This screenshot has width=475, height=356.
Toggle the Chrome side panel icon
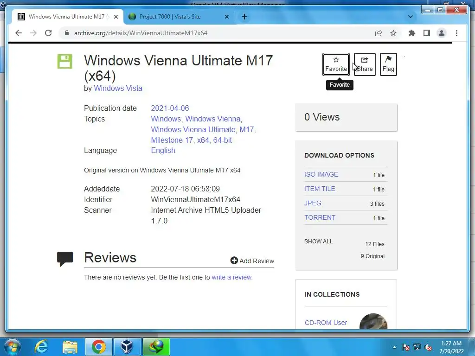427,33
